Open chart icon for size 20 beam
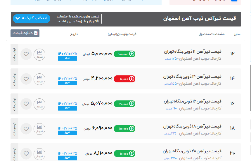The width and height of the screenshot is (251, 161). (x=39, y=153)
